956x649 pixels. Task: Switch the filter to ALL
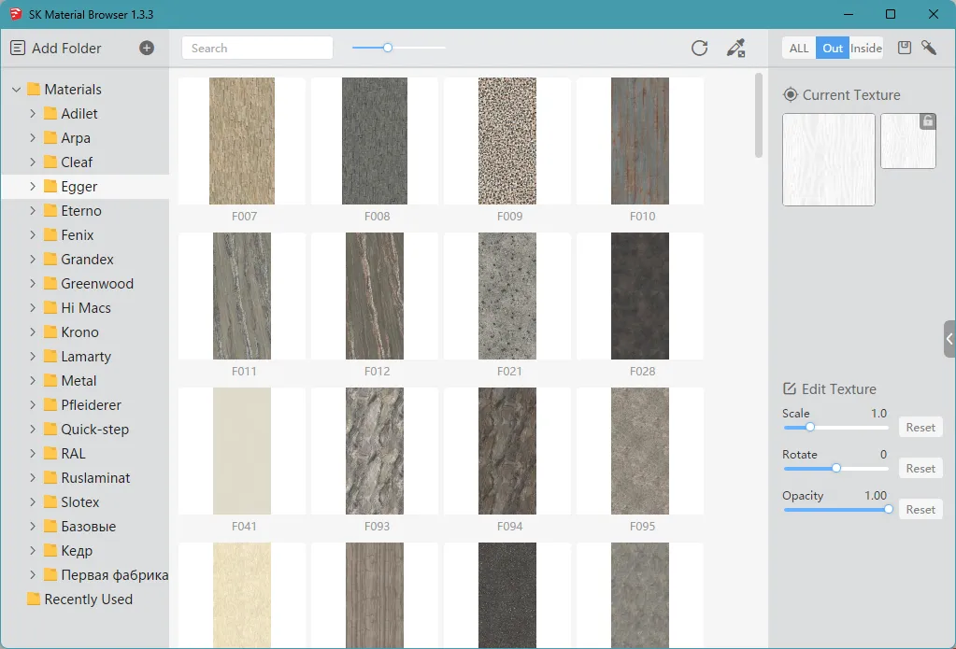(799, 49)
